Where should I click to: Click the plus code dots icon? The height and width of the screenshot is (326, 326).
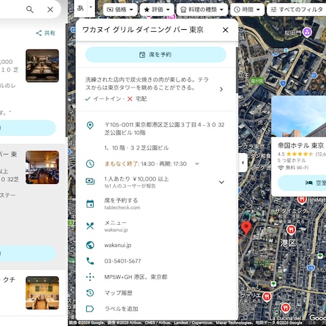(90, 277)
